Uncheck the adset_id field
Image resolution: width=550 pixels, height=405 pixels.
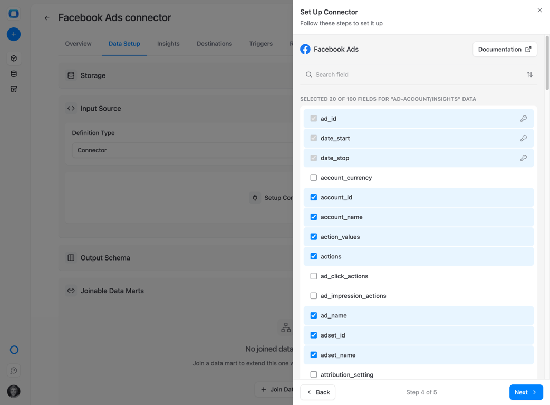point(314,335)
